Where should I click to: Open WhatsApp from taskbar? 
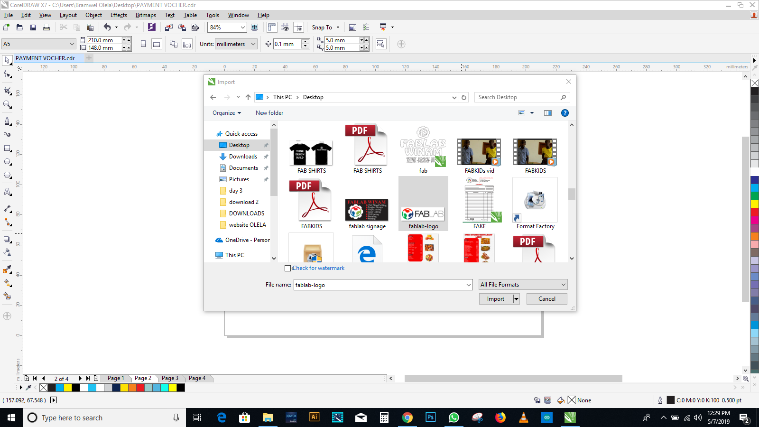click(454, 418)
